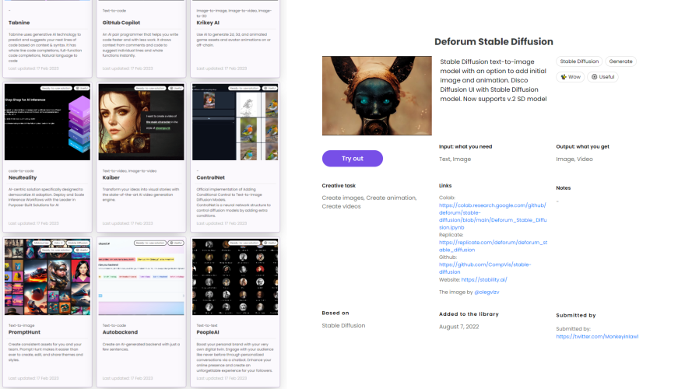Viewport: 699px width, 389px height.
Task: Open the NeuReality card thumbnail
Action: [47, 121]
